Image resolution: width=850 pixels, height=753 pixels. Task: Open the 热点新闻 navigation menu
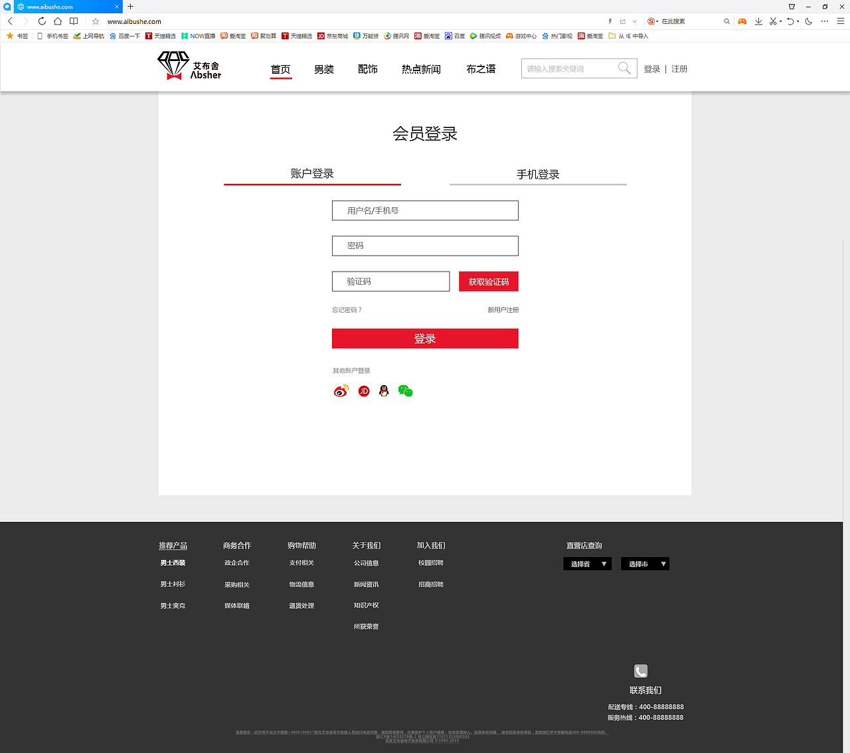[x=420, y=68]
